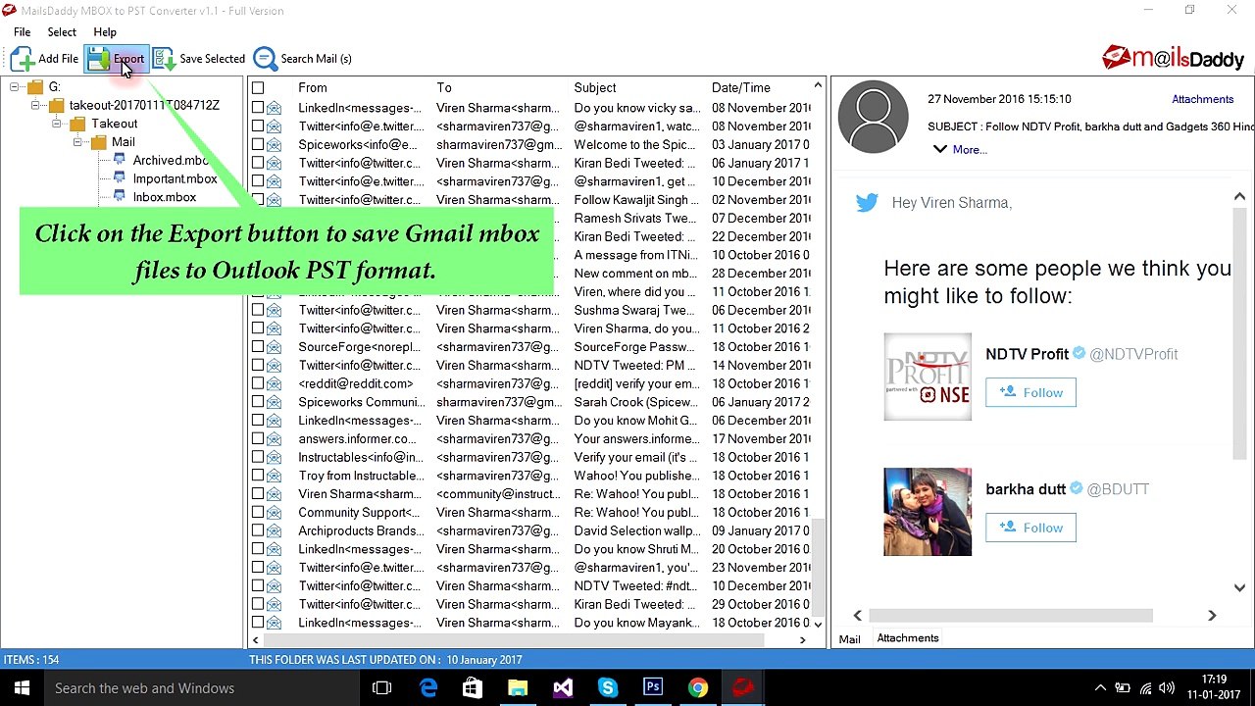Viewport: 1255px width, 706px height.
Task: Check the SourceForge Password mail checkbox
Action: click(x=258, y=347)
